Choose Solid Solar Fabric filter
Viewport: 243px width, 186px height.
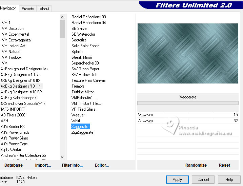coord(85,46)
